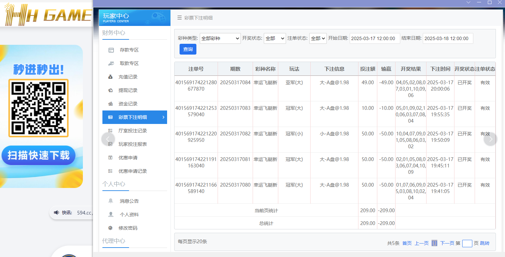Open the 彩种类型 dropdown

[x=220, y=38]
